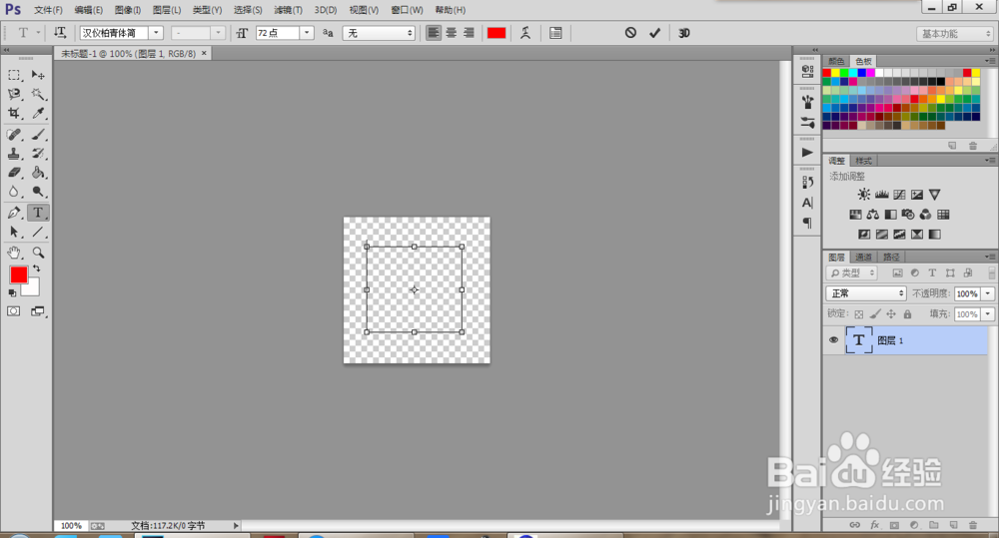The height and width of the screenshot is (538, 999).
Task: Switch to the 通道 tab
Action: coord(863,258)
